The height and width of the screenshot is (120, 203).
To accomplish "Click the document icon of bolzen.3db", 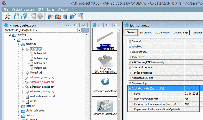I will [x=31, y=54].
